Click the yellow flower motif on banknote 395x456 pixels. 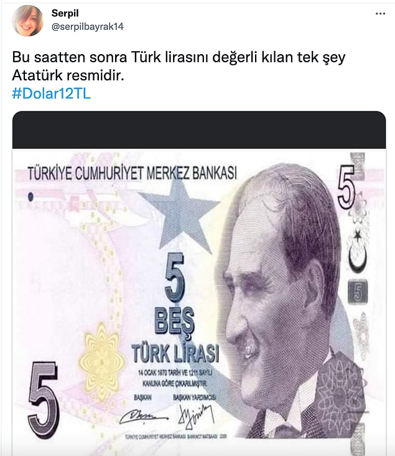coord(101,363)
